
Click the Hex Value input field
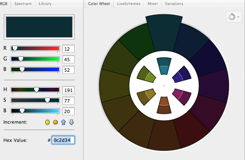pyautogui.click(x=63, y=140)
